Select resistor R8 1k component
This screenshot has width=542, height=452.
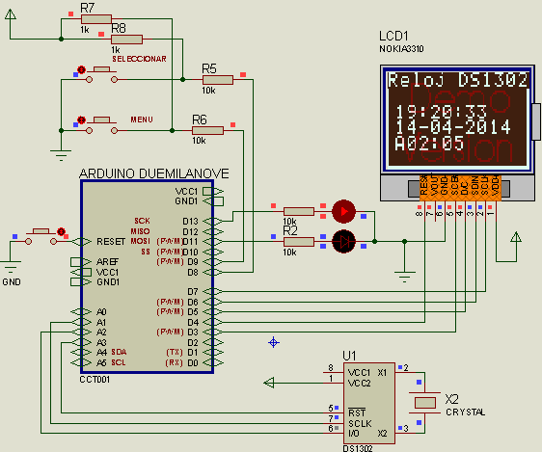126,40
